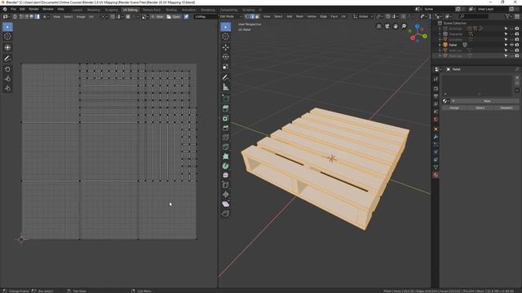Select the UV Grab sculpt tool
This screenshot has width=522, height=293.
click(x=7, y=69)
